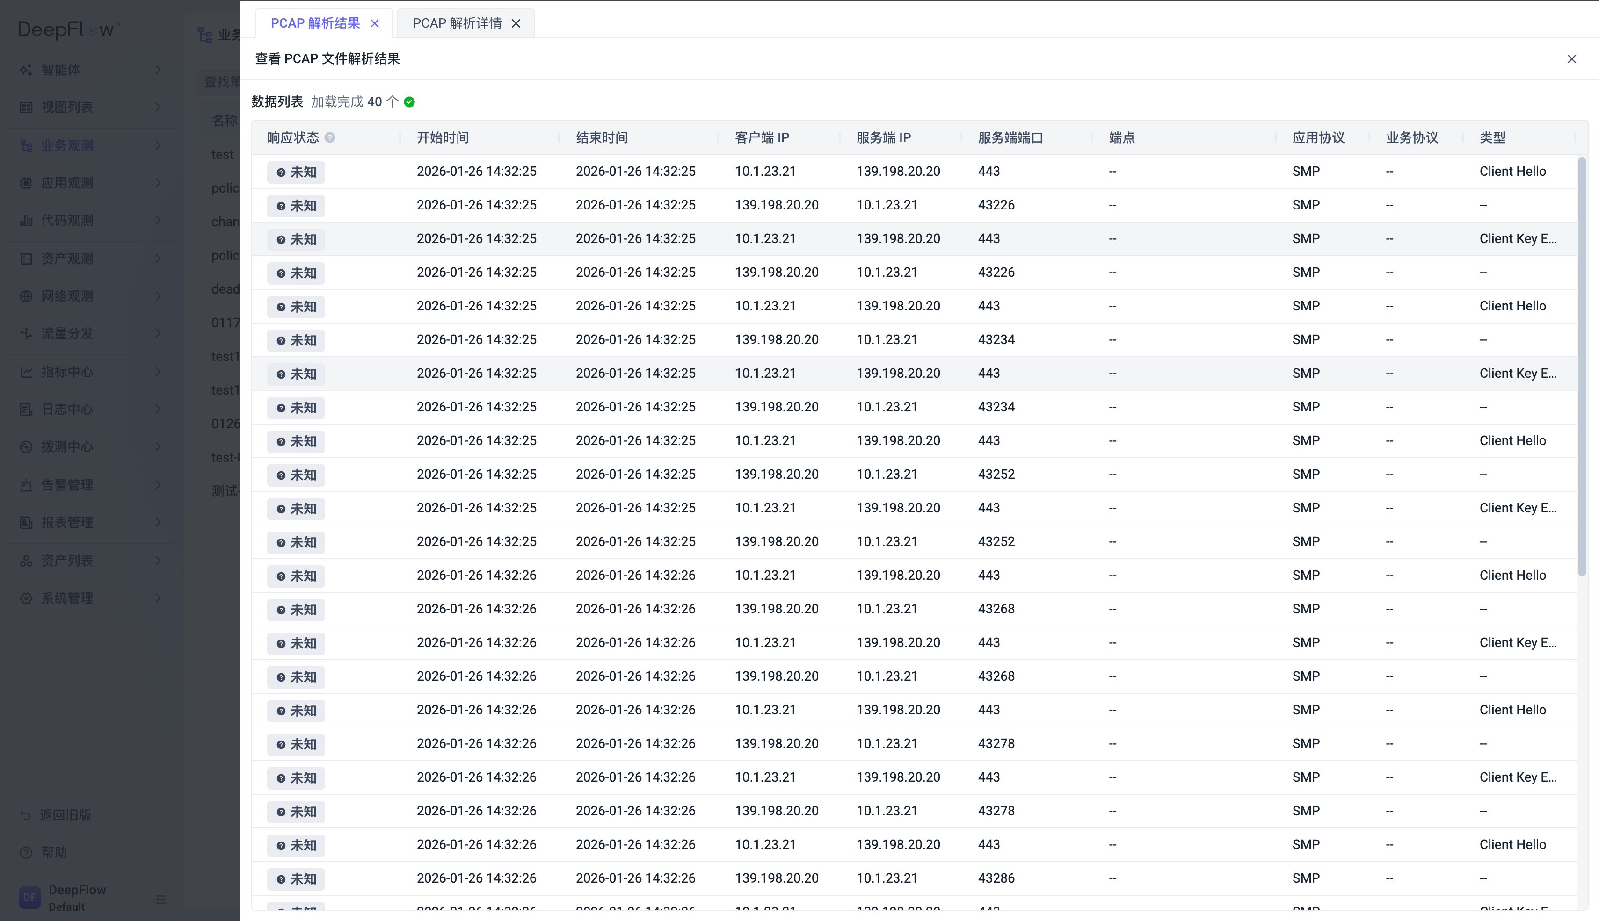Click the help icon beside 响应状态 column header
This screenshot has height=921, width=1599.
click(x=330, y=137)
